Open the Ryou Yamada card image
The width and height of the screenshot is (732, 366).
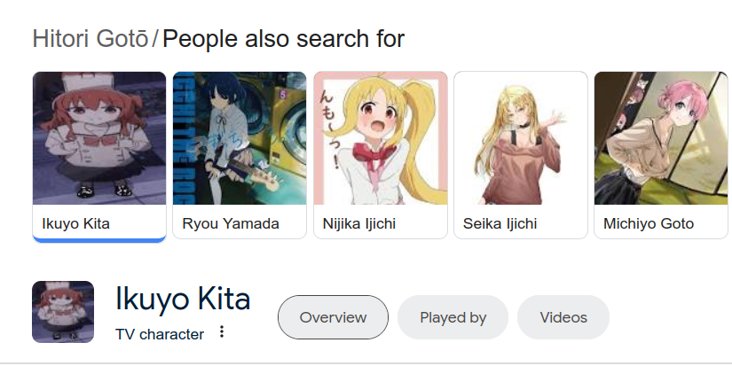(240, 138)
